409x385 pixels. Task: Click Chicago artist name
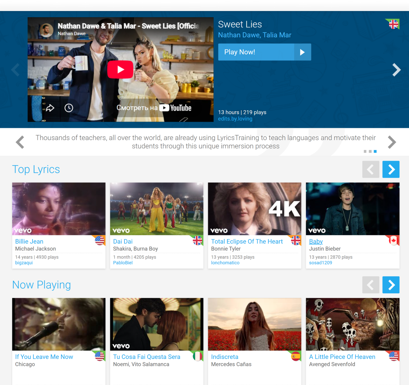(x=25, y=364)
